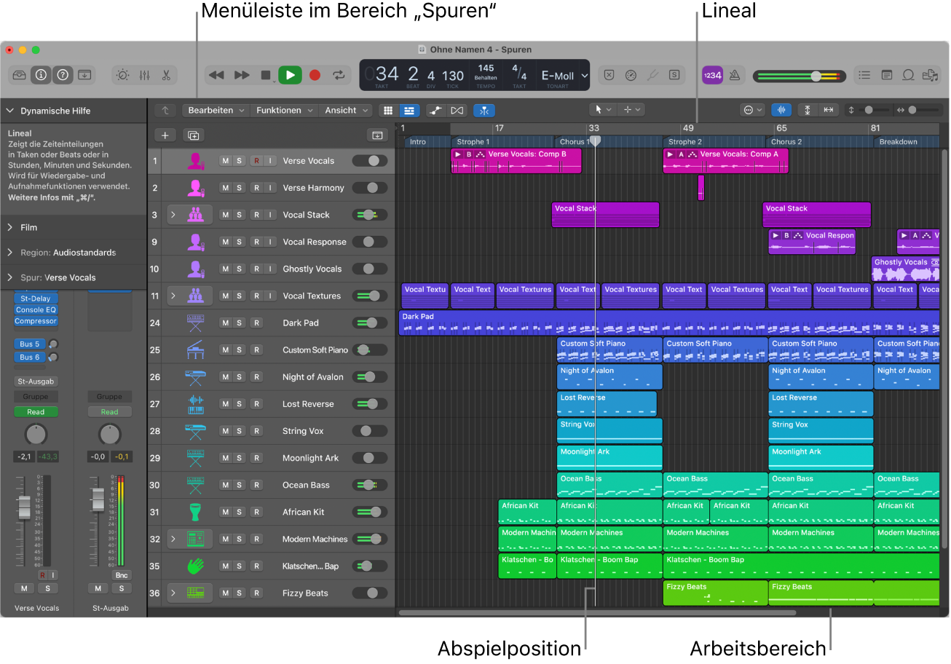This screenshot has width=951, height=664.
Task: Click the Compressor plug-in slot
Action: click(x=36, y=321)
